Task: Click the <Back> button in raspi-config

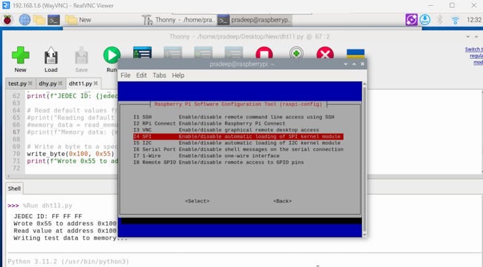Action: tap(283, 201)
